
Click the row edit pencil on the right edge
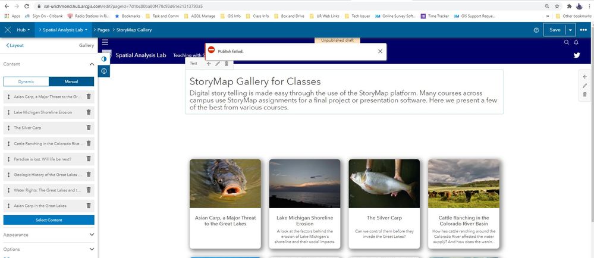(585, 86)
